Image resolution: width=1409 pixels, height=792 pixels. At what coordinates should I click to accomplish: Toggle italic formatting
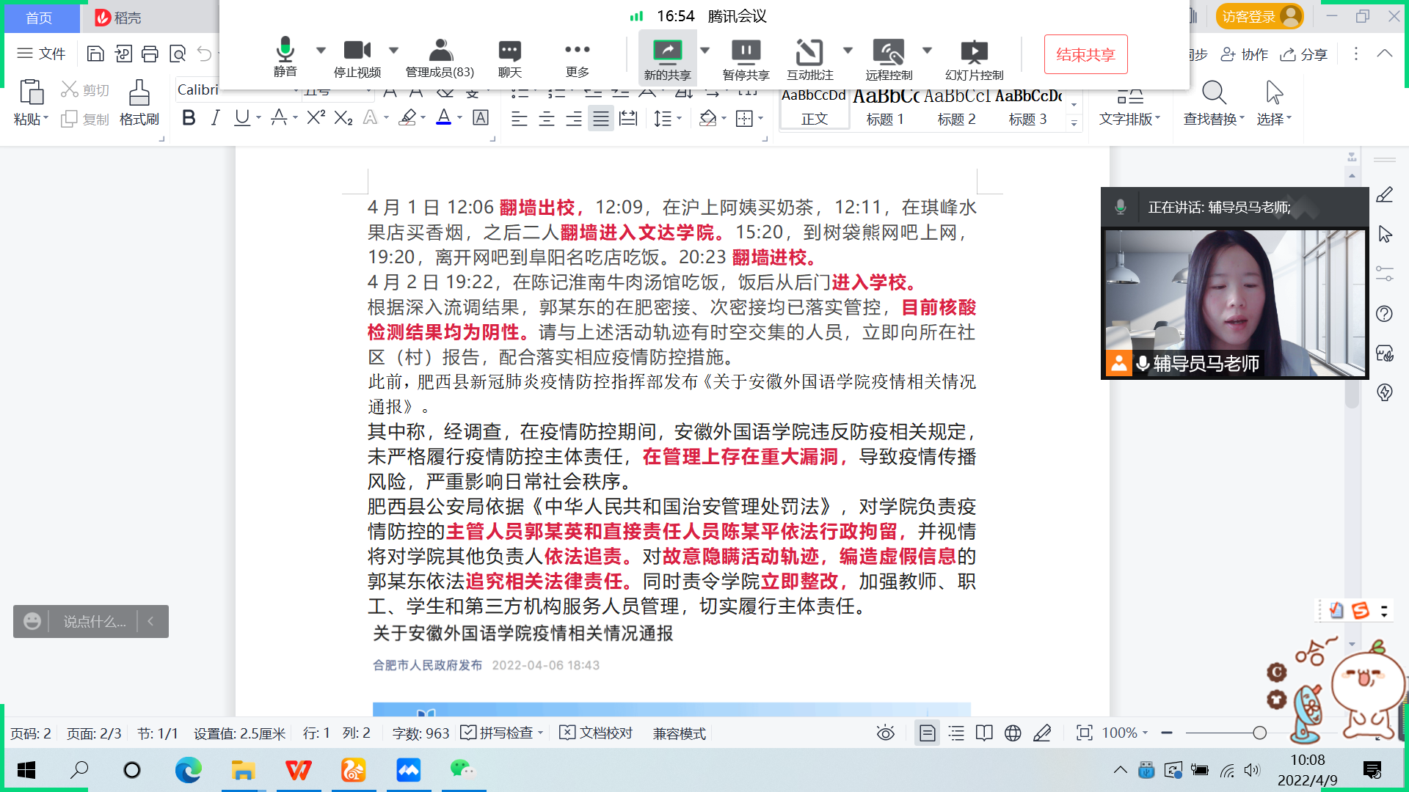tap(215, 117)
